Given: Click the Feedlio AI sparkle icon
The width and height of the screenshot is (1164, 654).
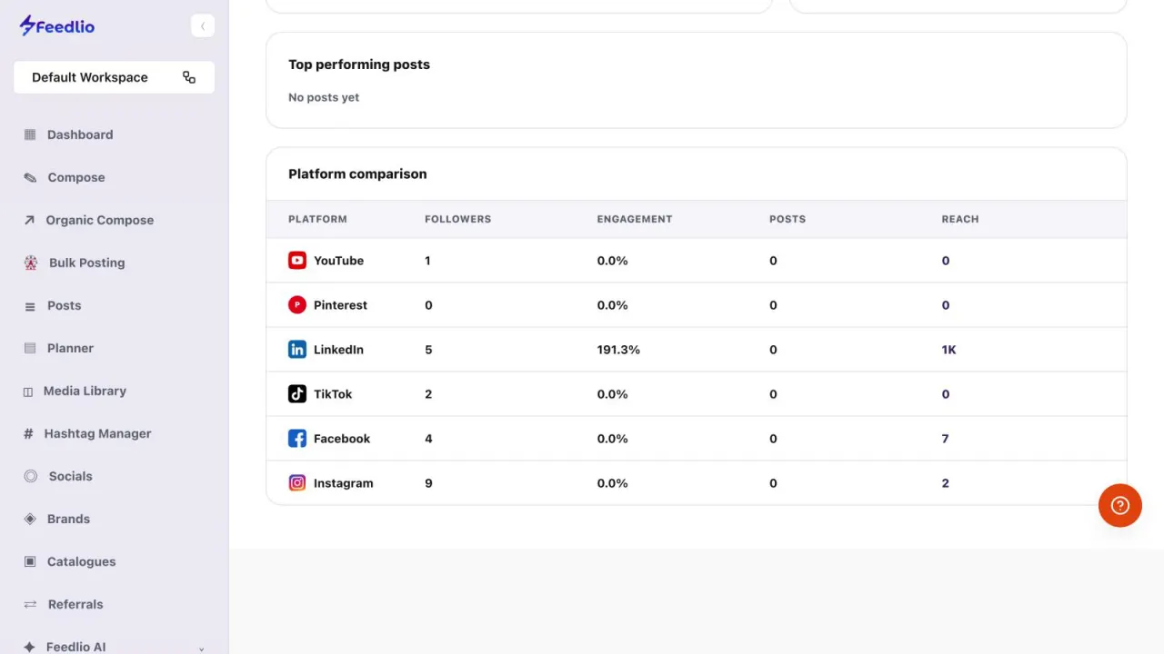Looking at the screenshot, I should tap(29, 647).
